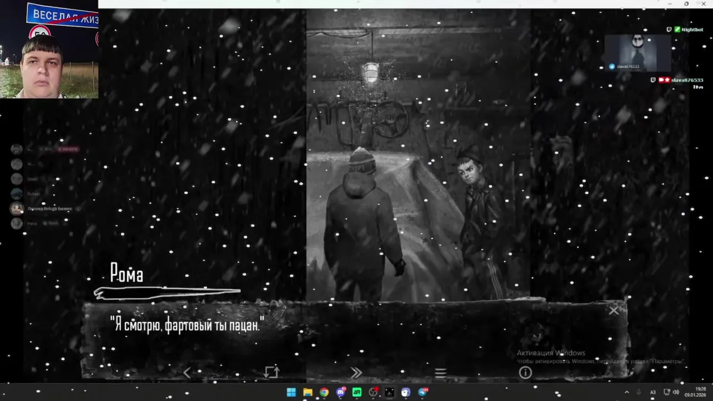Expand the hidden system tray icons chevron
Screen dimensions: 713x401
[x=627, y=392]
